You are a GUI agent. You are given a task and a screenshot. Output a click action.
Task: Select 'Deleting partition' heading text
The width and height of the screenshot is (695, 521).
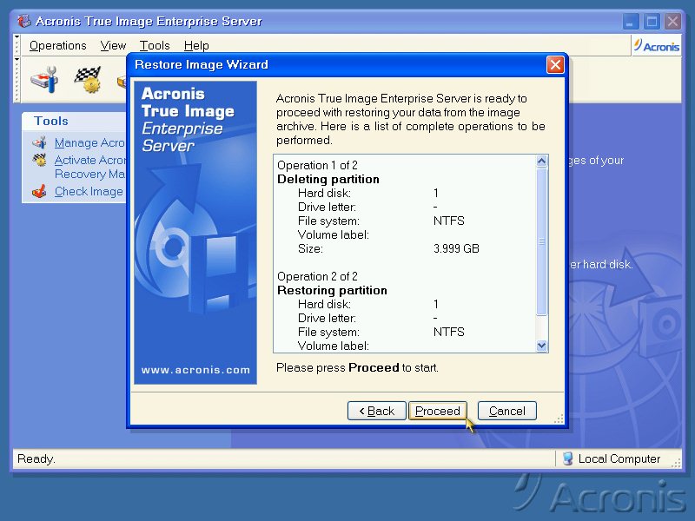[x=328, y=179]
